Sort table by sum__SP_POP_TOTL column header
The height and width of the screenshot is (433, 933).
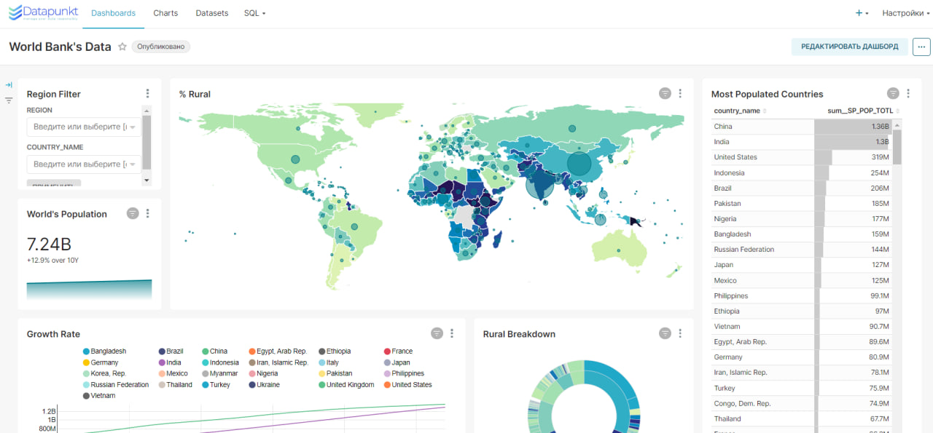pyautogui.click(x=860, y=111)
